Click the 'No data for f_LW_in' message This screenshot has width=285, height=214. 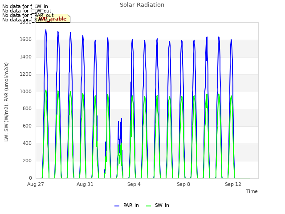(x=25, y=6)
